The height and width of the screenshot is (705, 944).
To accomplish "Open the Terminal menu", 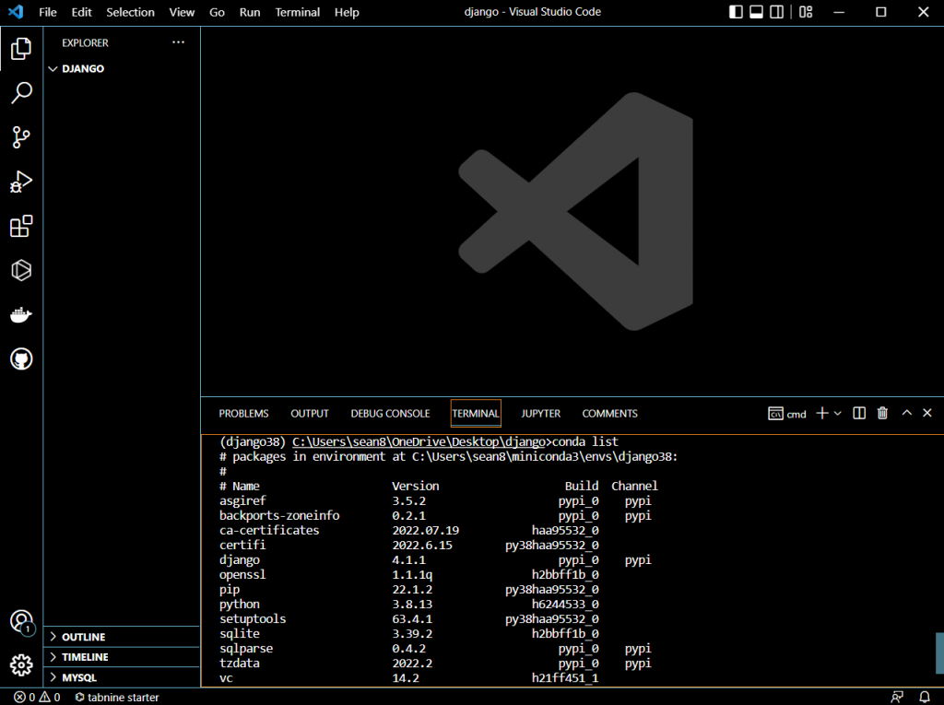I will pyautogui.click(x=298, y=12).
